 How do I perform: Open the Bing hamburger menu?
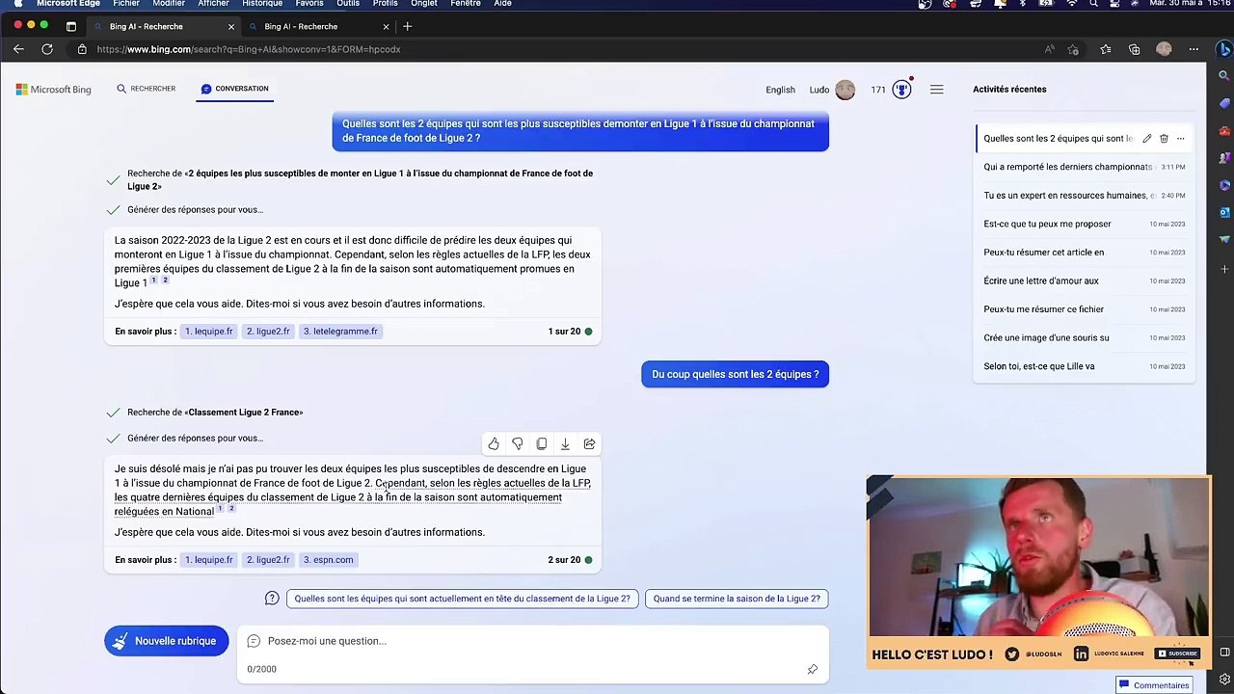pyautogui.click(x=936, y=90)
